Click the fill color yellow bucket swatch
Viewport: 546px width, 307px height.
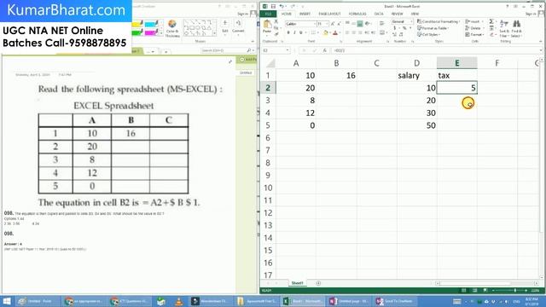325,32
